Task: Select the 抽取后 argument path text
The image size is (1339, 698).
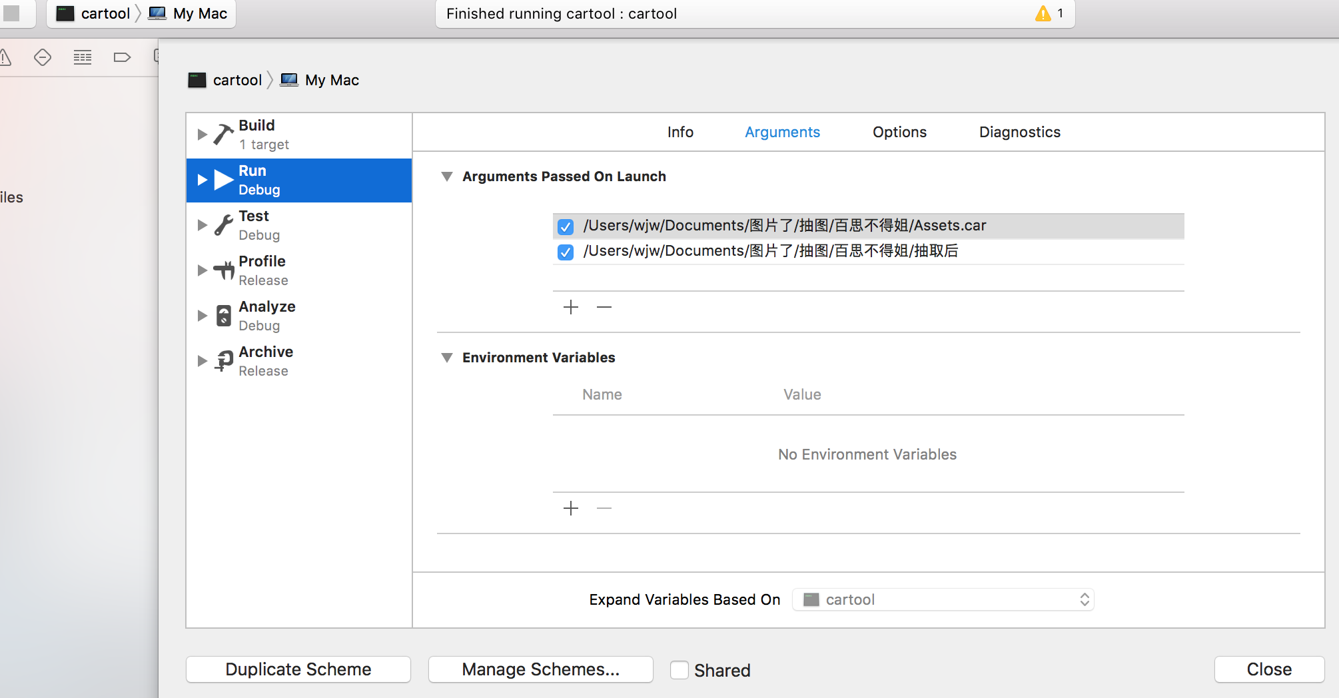Action: [771, 251]
